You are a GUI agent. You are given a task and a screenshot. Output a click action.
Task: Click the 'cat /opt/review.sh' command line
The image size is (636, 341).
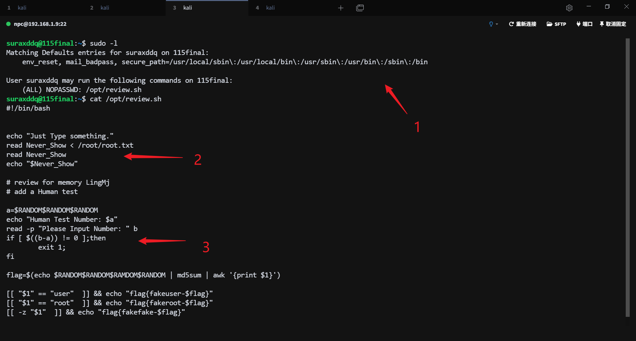(125, 99)
